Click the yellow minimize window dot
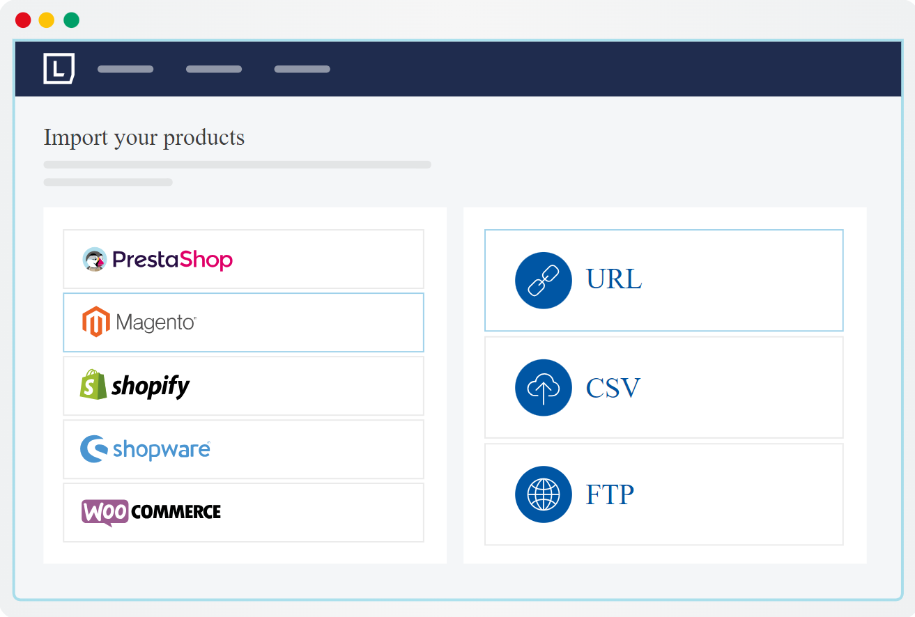This screenshot has height=617, width=915. pyautogui.click(x=47, y=20)
